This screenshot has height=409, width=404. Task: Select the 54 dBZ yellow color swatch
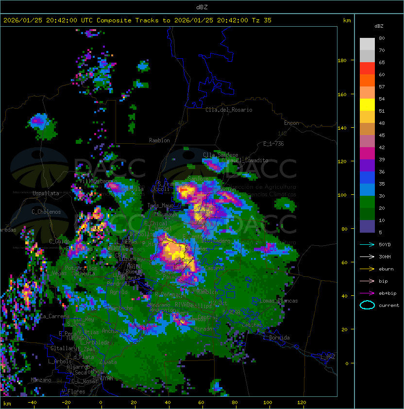point(367,104)
